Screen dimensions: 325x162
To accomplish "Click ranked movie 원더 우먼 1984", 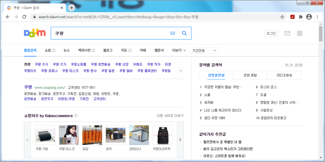I will click(214, 118).
